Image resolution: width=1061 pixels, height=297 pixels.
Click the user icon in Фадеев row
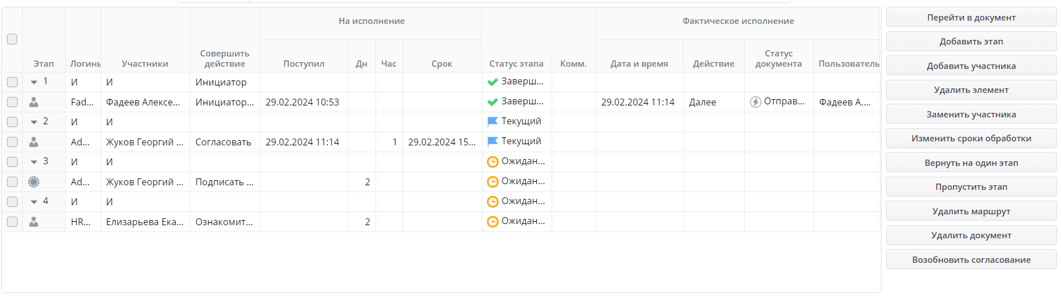coord(34,102)
